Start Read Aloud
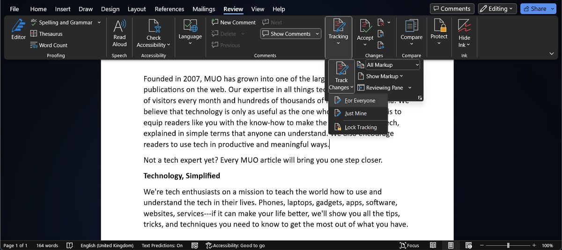 tap(119, 33)
